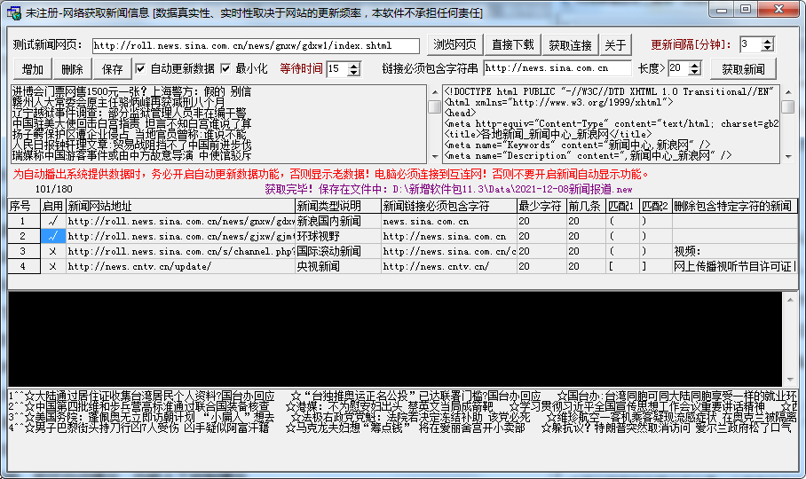Open the 关于 dialog
806x479 pixels.
(x=615, y=44)
